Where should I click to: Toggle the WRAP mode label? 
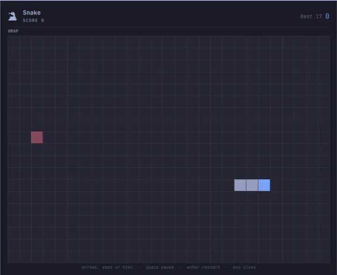[13, 31]
